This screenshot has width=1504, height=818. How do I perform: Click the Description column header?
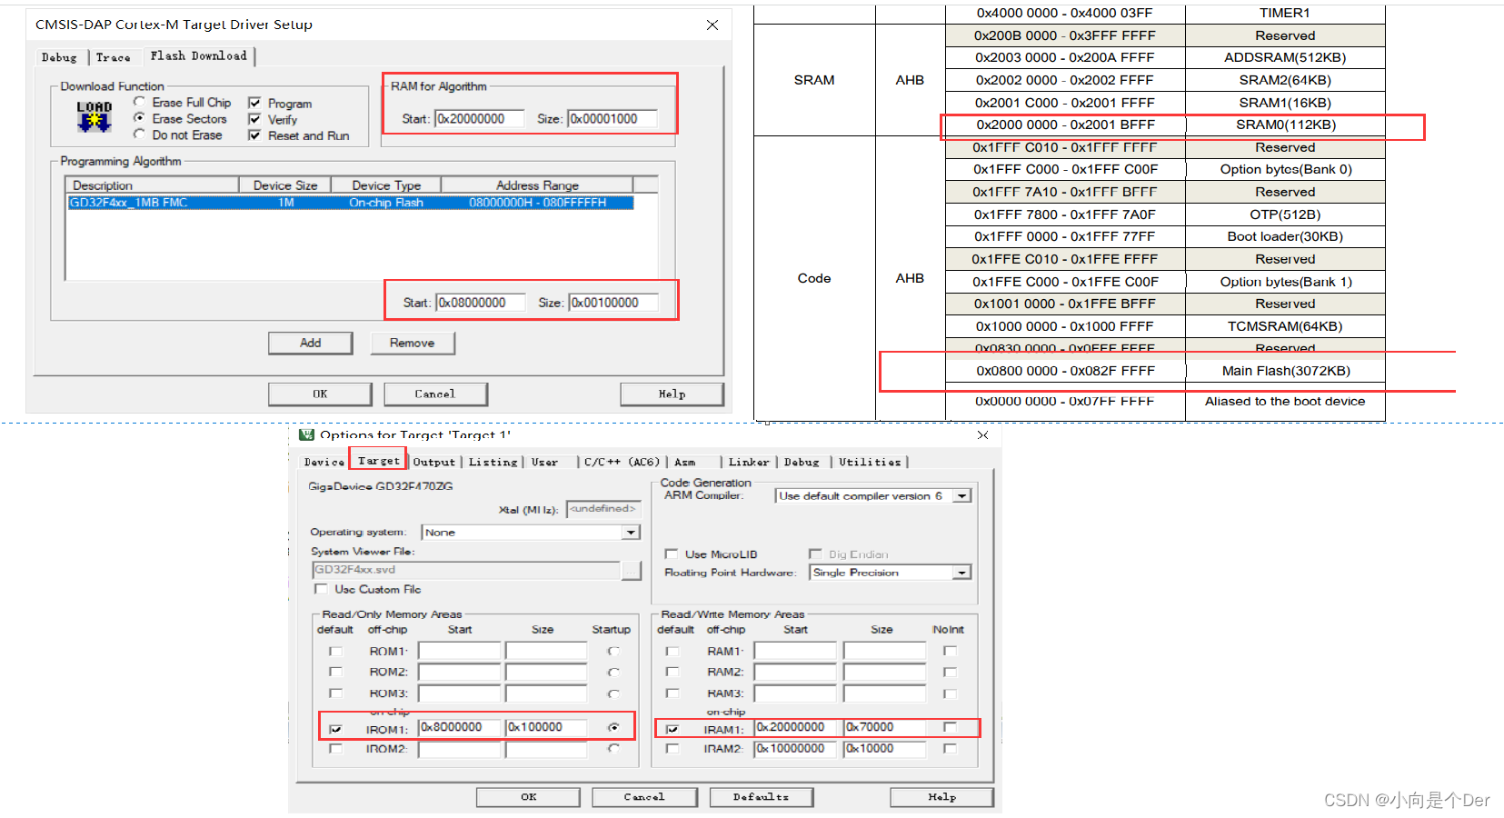pyautogui.click(x=152, y=185)
